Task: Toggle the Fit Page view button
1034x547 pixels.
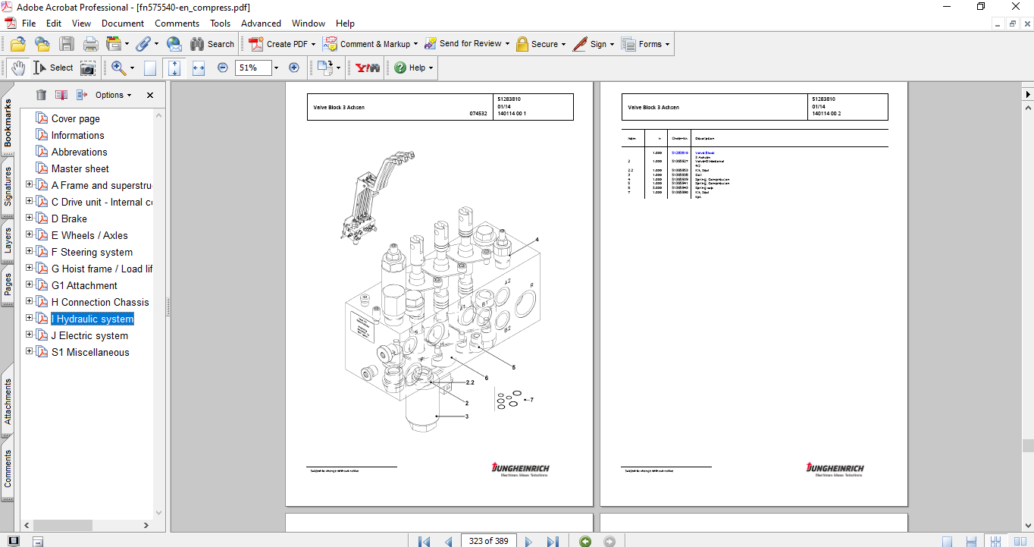Action: [x=174, y=68]
